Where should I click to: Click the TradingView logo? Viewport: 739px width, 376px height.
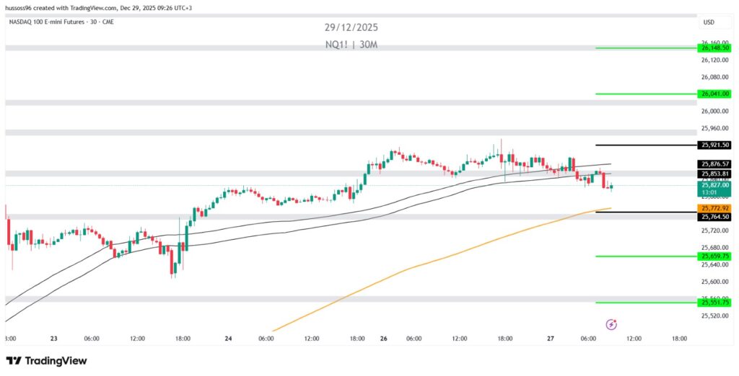coord(46,360)
